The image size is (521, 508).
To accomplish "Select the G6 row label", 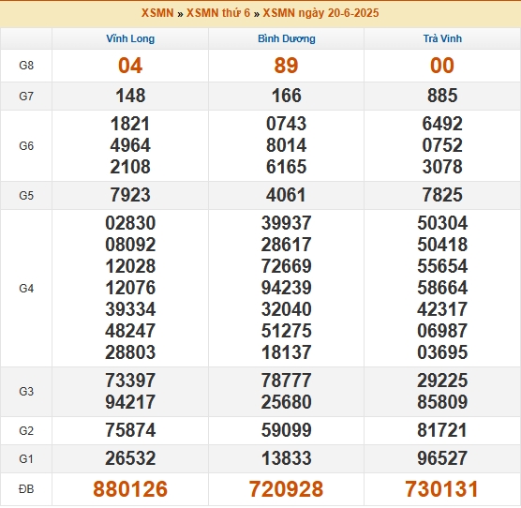I will 26,146.
